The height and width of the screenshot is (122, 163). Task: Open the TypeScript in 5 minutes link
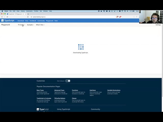pyautogui.click(x=44, y=98)
